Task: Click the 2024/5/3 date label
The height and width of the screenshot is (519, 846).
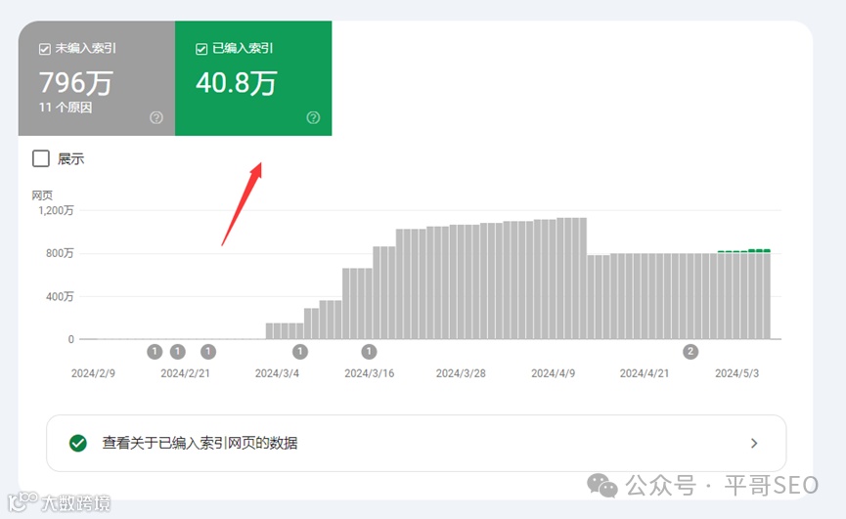Action: pos(737,373)
